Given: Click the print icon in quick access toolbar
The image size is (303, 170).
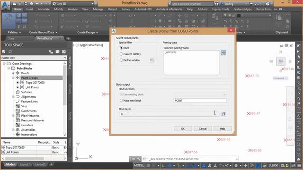Looking at the screenshot, I should tap(32, 4).
